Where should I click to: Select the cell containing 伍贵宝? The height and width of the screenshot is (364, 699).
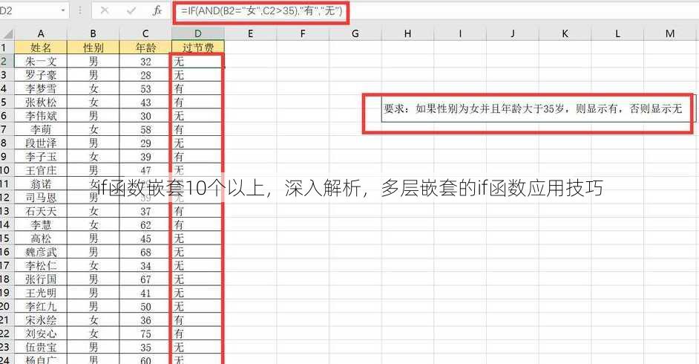(x=41, y=347)
